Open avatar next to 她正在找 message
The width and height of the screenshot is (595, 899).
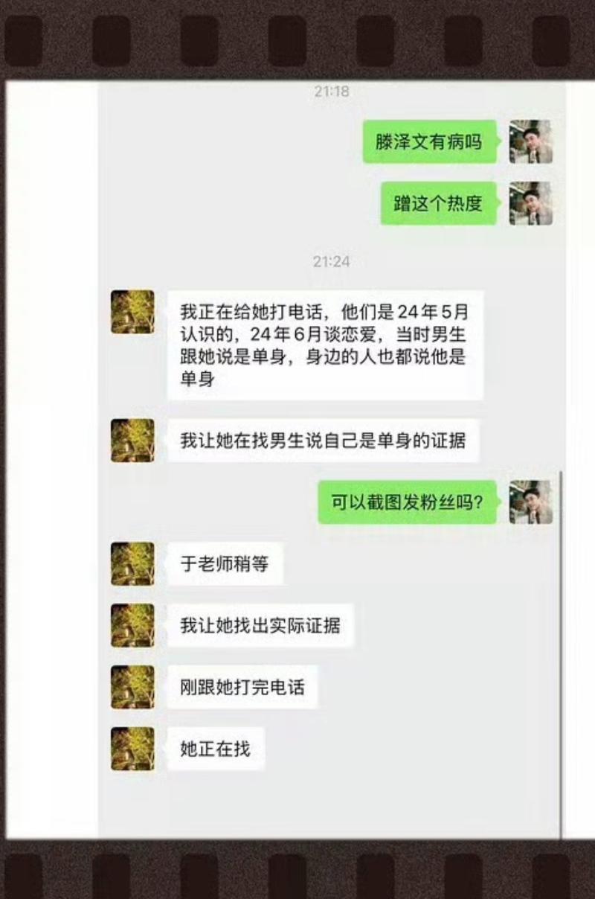point(132,749)
